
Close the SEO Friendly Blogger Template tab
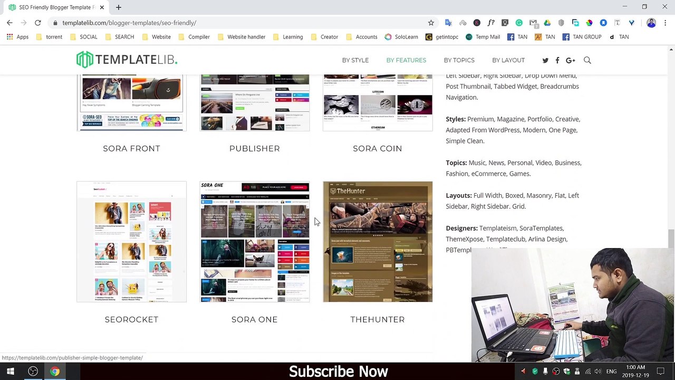(x=102, y=7)
